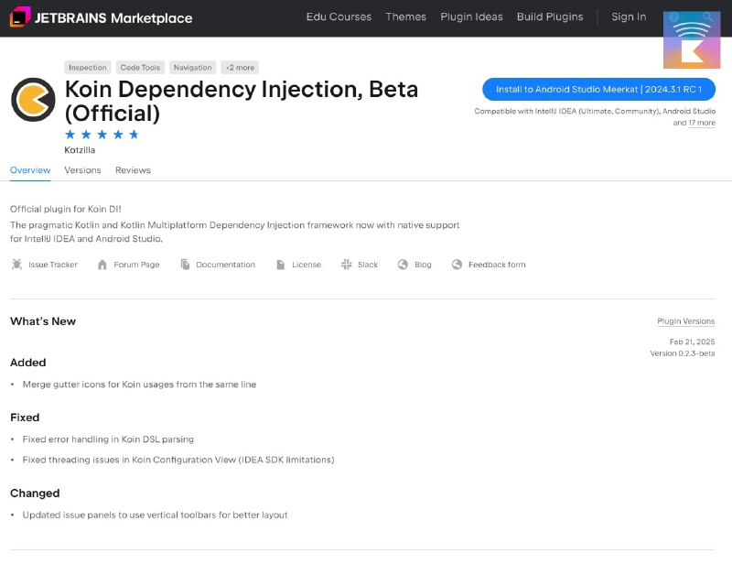Click 'Fixed error handling in Koin DSL parsing'
Viewport: 732px width, 564px height.
coord(108,439)
